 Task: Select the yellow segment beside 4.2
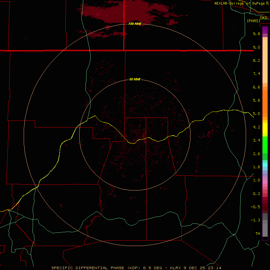265,128
